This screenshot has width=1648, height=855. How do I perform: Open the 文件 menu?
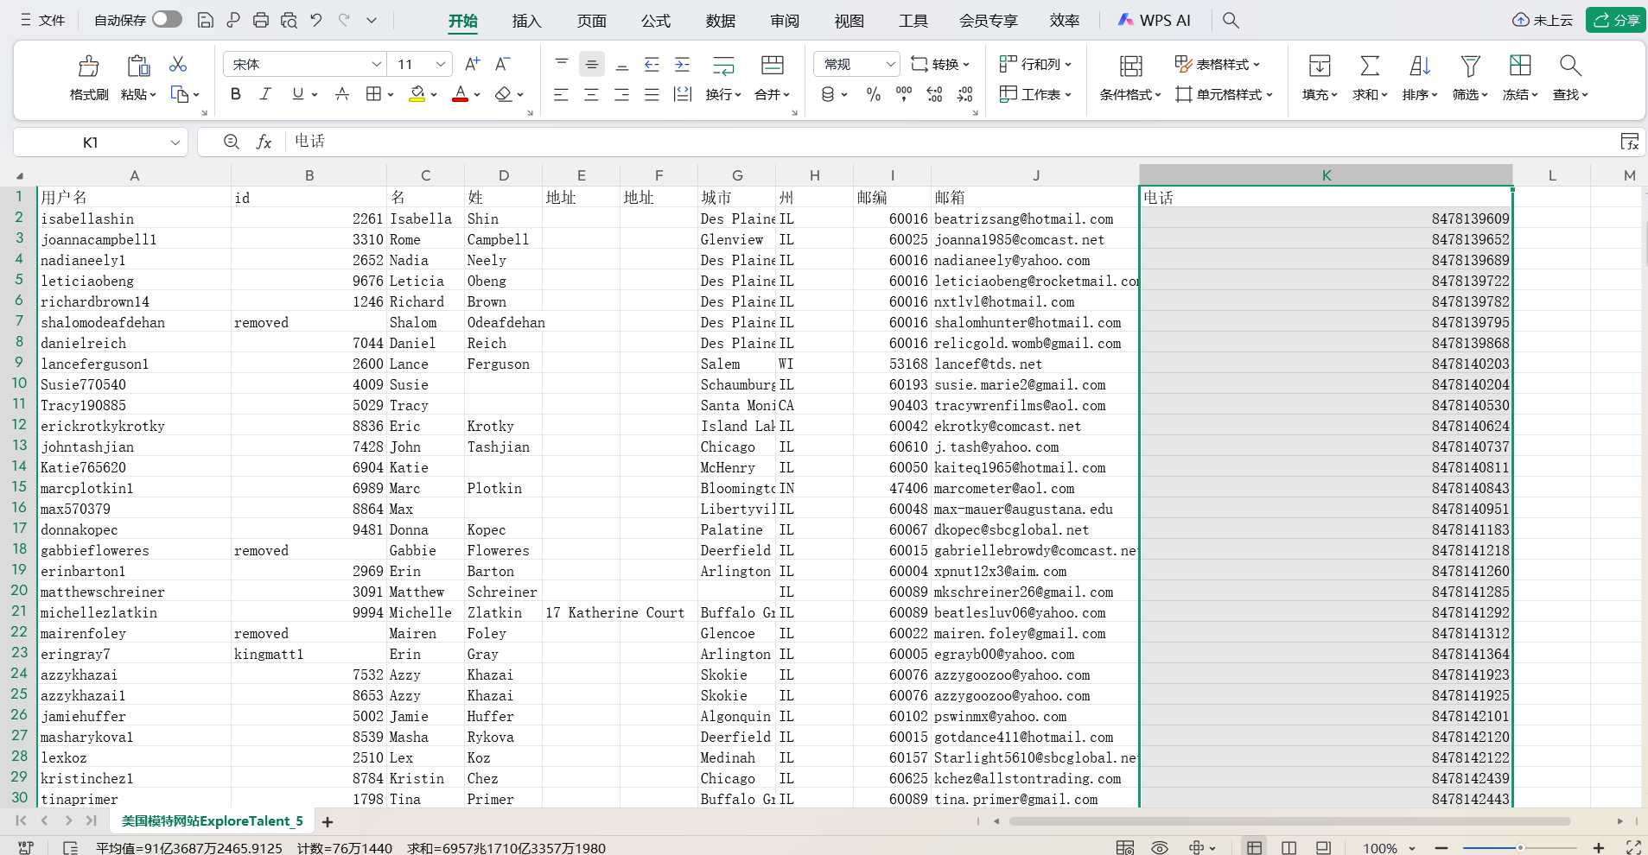click(x=42, y=20)
